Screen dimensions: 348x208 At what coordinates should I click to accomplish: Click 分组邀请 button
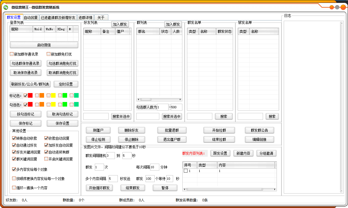click(x=266, y=153)
